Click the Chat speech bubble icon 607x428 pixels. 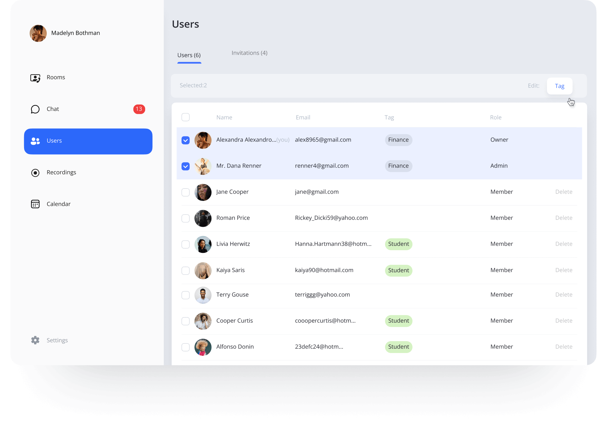click(35, 109)
